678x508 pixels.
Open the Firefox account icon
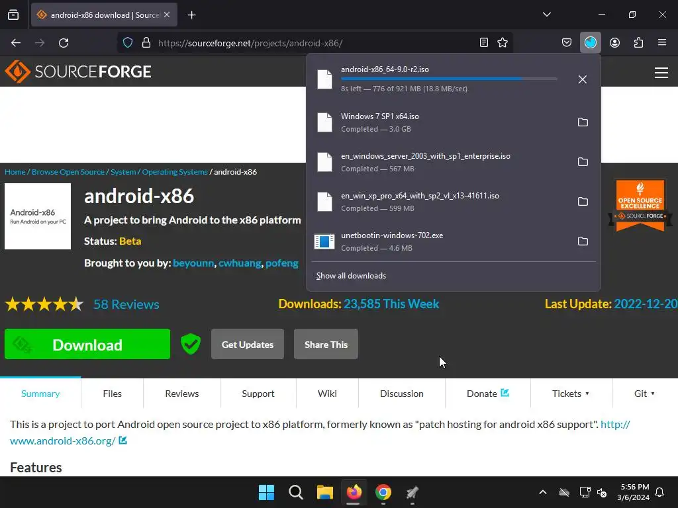click(614, 42)
